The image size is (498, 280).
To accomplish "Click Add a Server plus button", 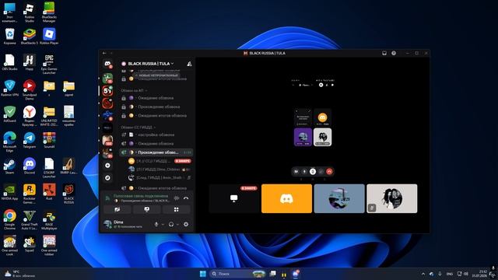I will tap(107, 166).
